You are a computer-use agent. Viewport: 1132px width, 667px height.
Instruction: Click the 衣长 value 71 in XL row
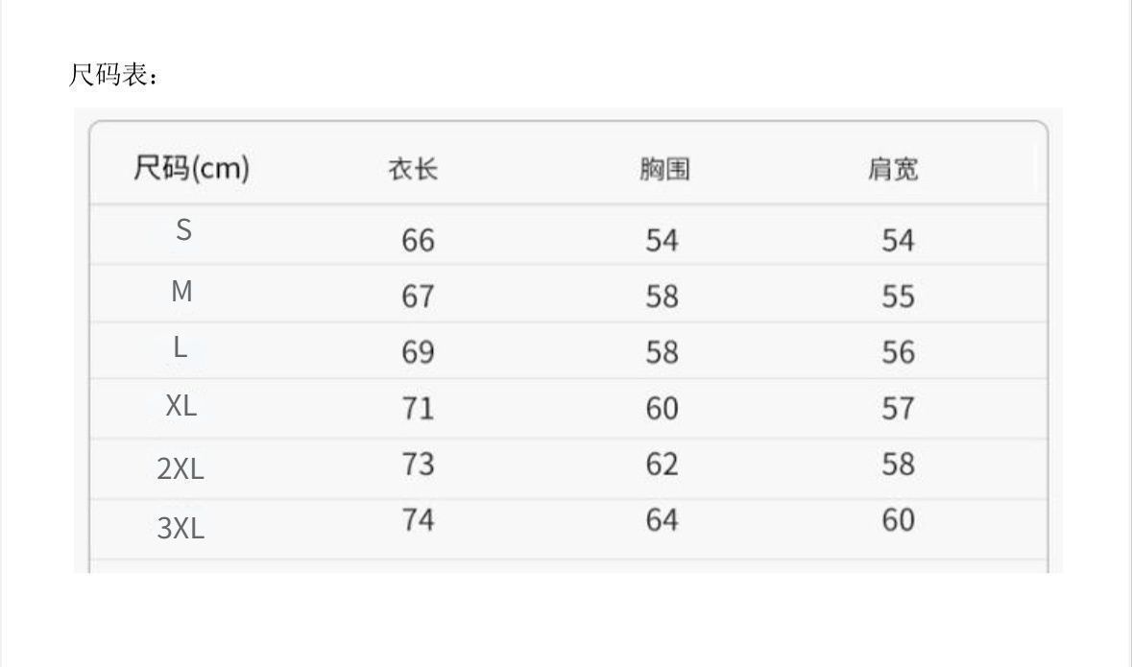[418, 409]
